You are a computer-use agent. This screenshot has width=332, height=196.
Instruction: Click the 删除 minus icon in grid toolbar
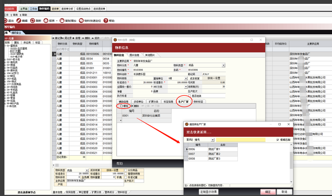[x=83, y=38]
